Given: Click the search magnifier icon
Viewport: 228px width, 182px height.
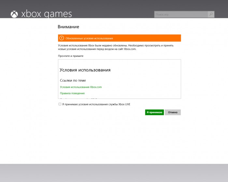Looking at the screenshot, I should tap(211, 14).
